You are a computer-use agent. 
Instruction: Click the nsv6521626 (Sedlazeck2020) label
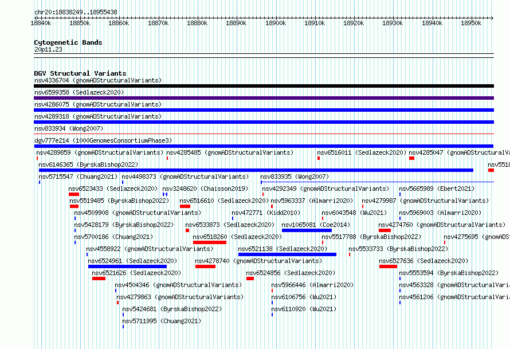[x=136, y=273]
